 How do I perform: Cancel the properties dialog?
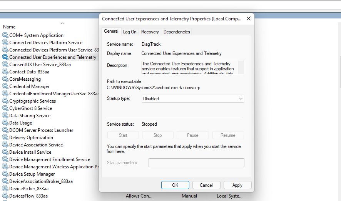[206, 185]
